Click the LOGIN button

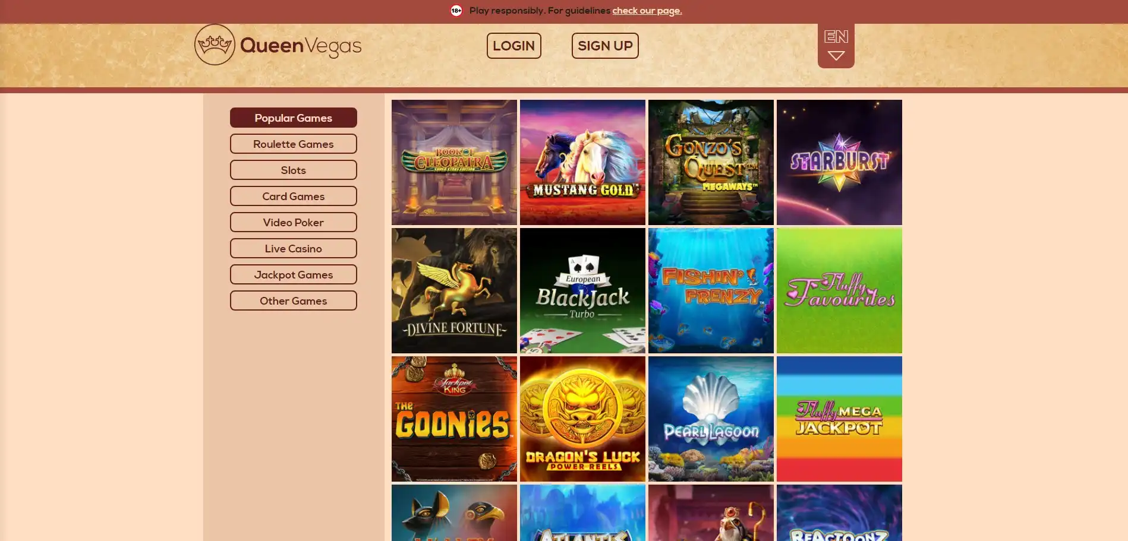click(513, 46)
